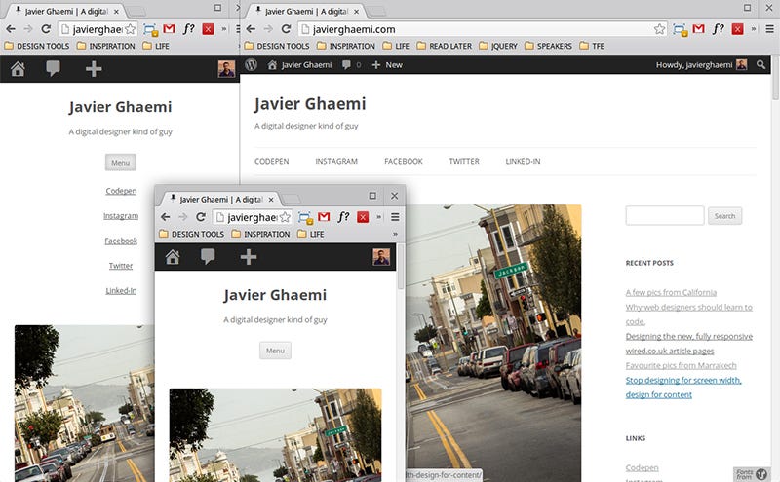Viewport: 780px width, 482px height.
Task: Select the INSTAGRAM nav item in the right window
Action: [336, 161]
